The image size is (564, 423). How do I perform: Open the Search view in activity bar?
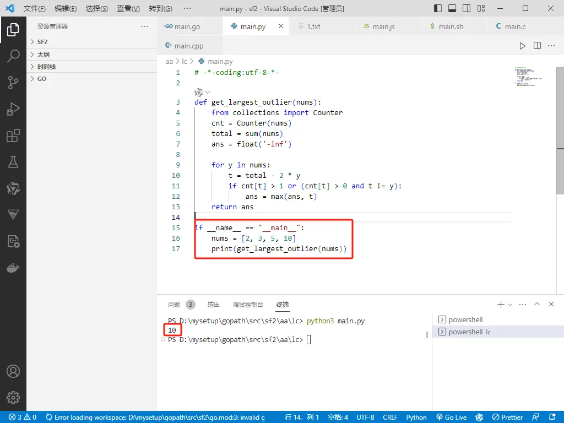tap(13, 56)
